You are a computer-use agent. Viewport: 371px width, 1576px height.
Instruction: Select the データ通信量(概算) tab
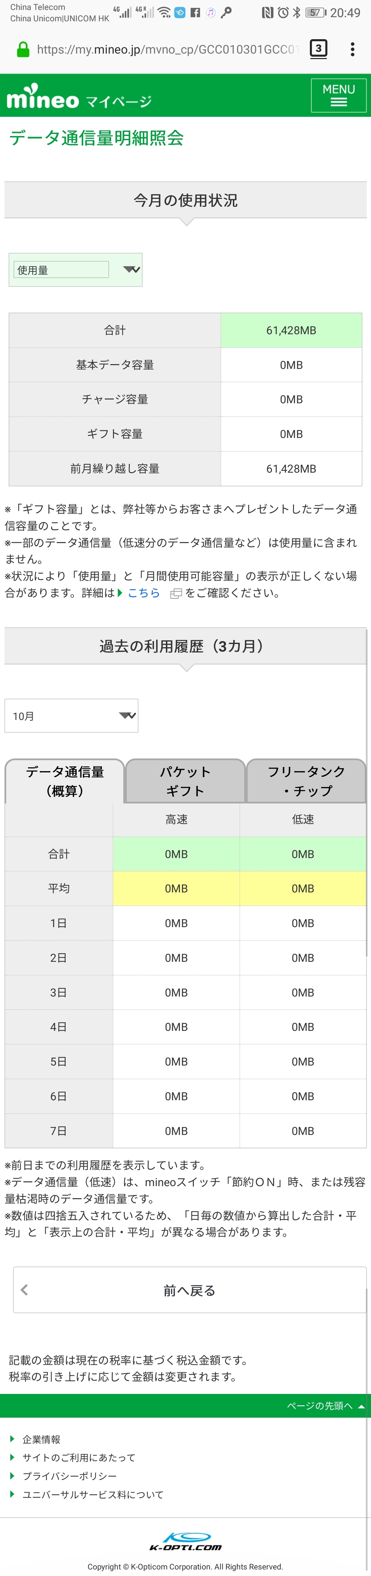click(64, 781)
